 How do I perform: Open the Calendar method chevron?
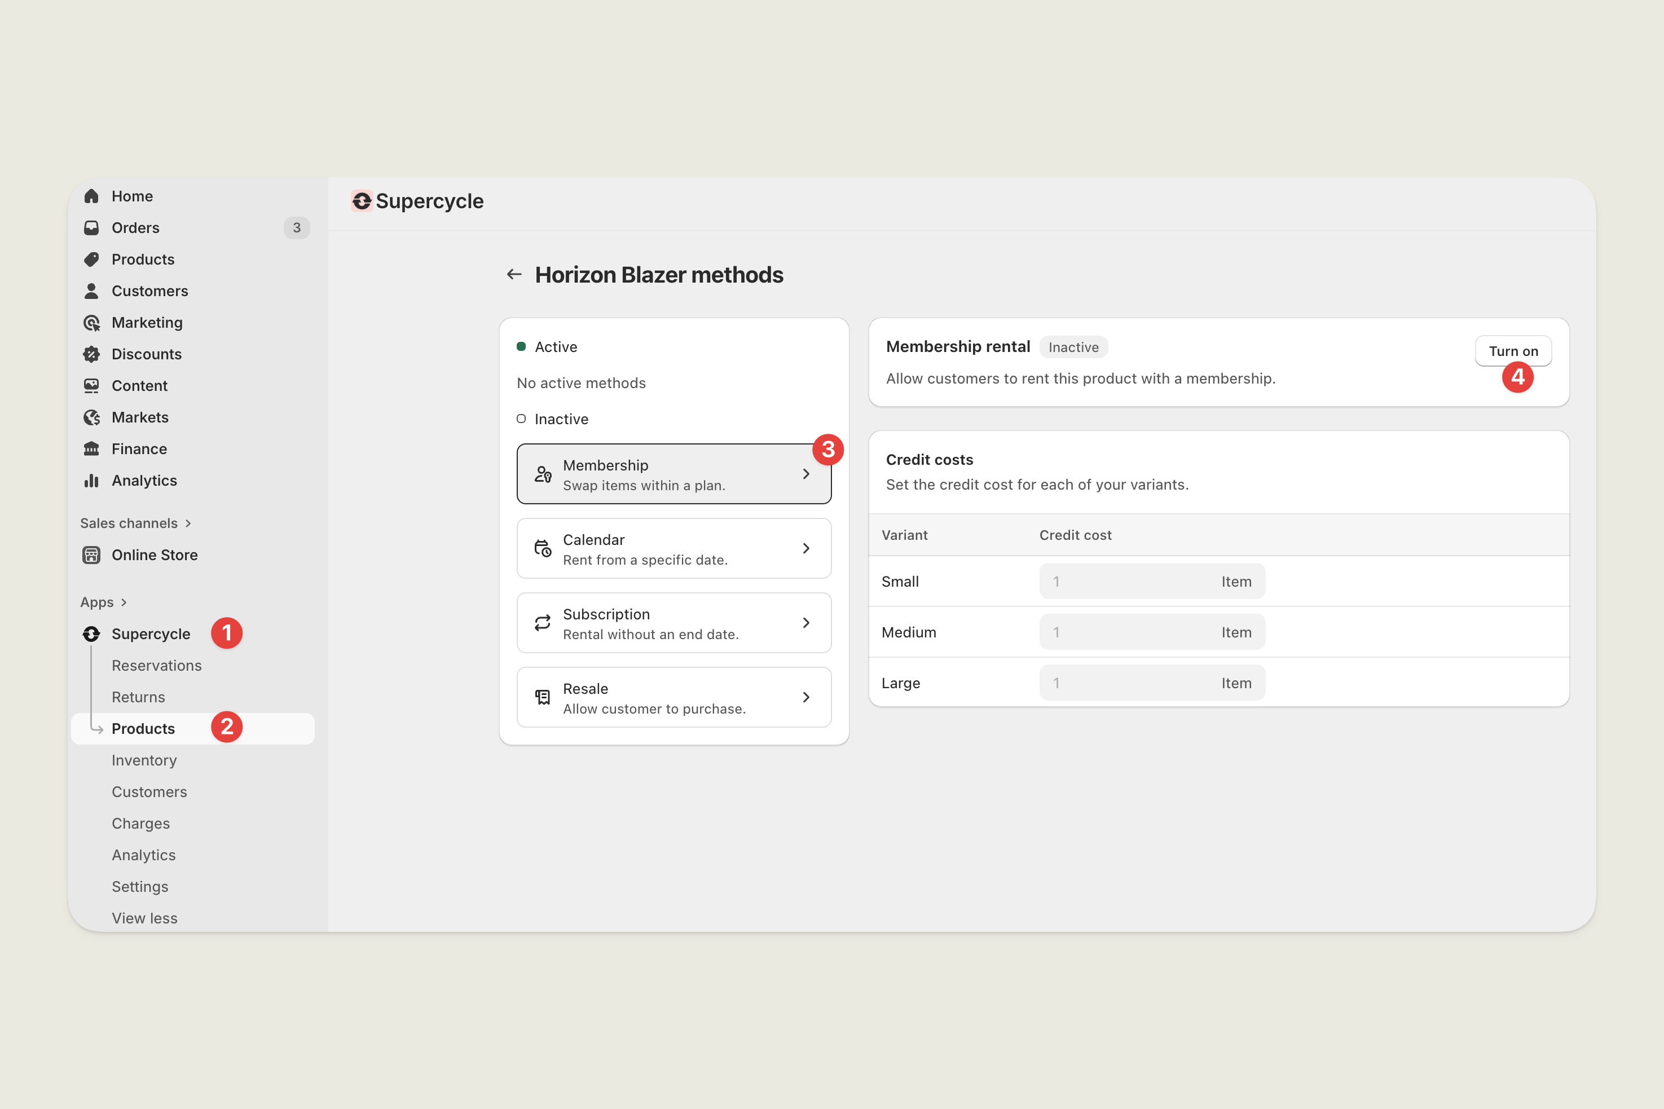point(805,549)
